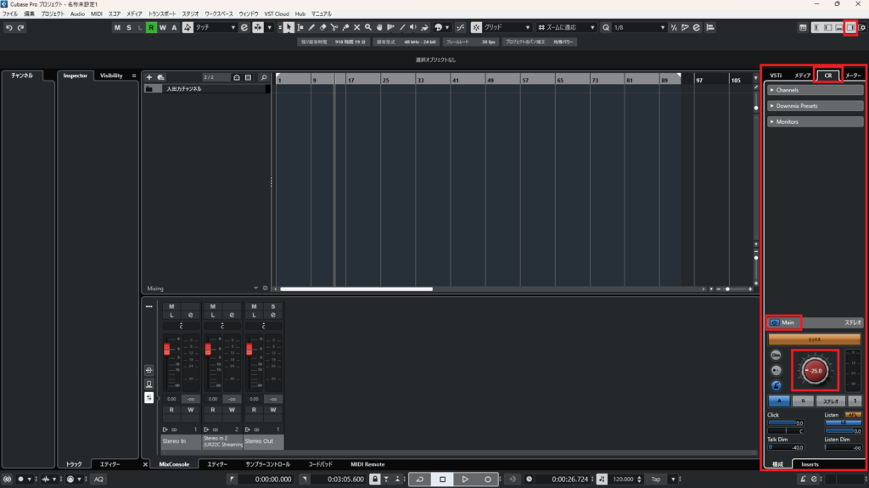Switch to the VSTi tab

[x=776, y=76]
